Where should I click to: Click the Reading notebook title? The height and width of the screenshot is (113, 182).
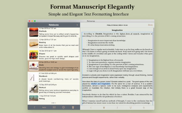42,42
